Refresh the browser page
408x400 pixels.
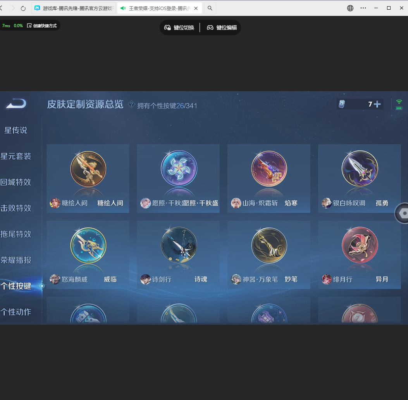[23, 8]
